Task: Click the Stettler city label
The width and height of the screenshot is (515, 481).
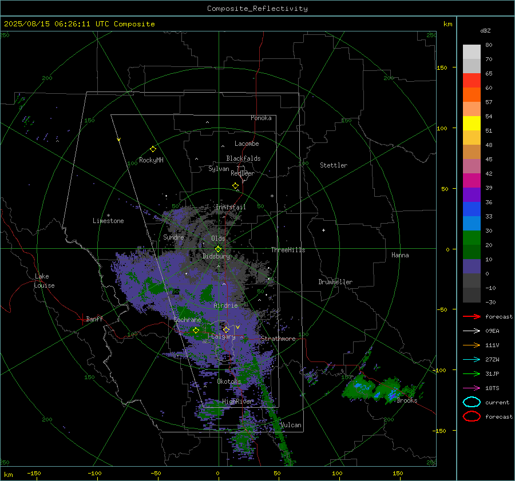Action: (x=334, y=165)
